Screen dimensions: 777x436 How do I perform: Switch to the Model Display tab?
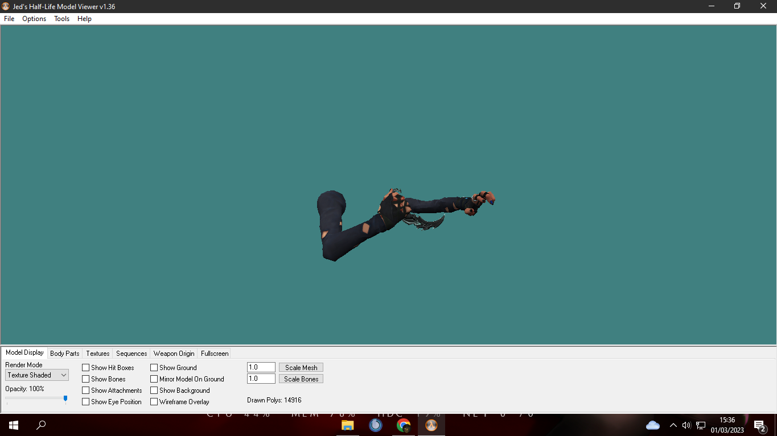24,352
